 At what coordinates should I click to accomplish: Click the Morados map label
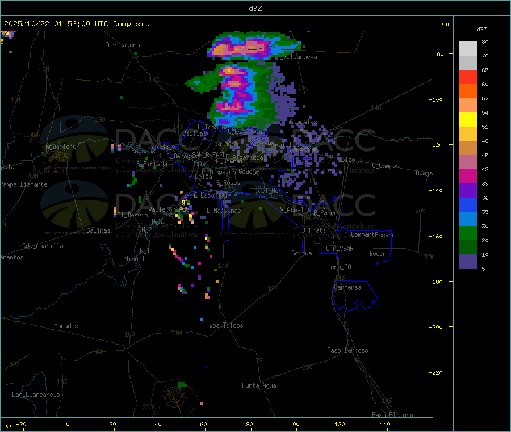(66, 326)
